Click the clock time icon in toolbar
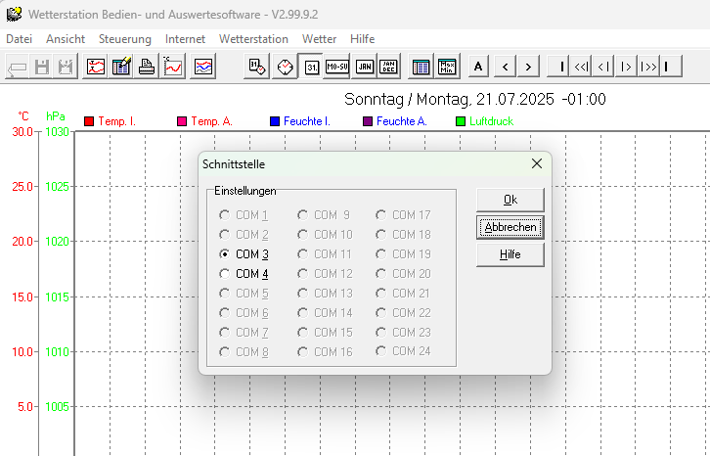This screenshot has width=710, height=456. coord(285,68)
